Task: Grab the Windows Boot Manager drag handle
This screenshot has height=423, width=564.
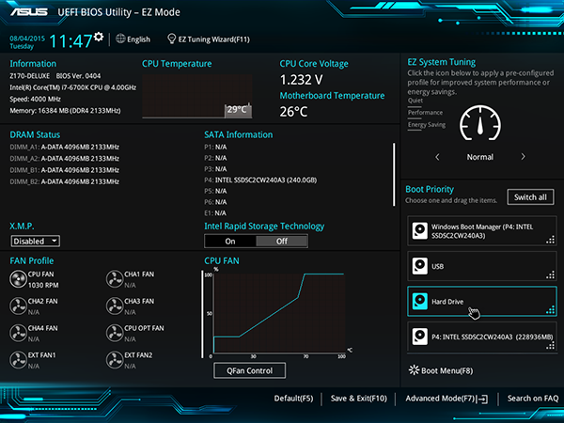Action: tap(550, 240)
